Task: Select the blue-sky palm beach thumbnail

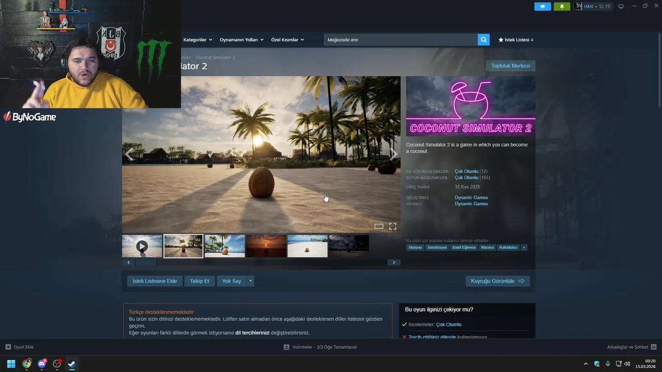Action: (x=224, y=246)
